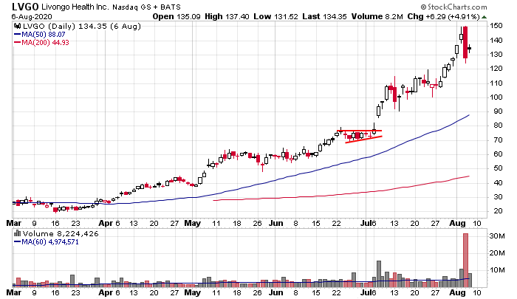Click the Open 135.09 value
The width and height of the screenshot is (517, 299).
pos(177,16)
